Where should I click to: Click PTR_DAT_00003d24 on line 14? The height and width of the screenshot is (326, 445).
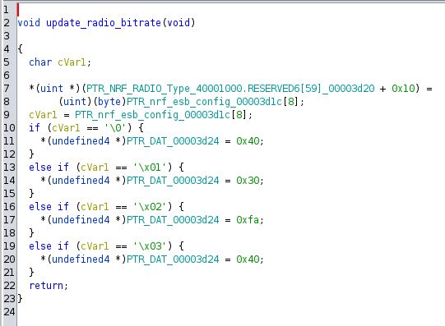click(173, 180)
